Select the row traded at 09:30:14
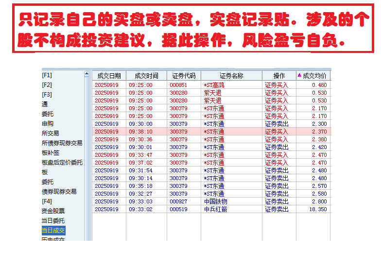The width and height of the screenshot is (381, 266). pyautogui.click(x=211, y=178)
